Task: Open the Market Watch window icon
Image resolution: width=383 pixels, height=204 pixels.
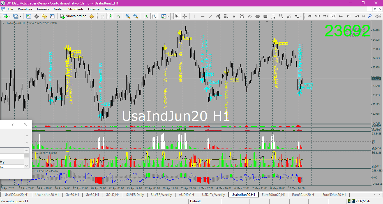Action: click(x=29, y=16)
